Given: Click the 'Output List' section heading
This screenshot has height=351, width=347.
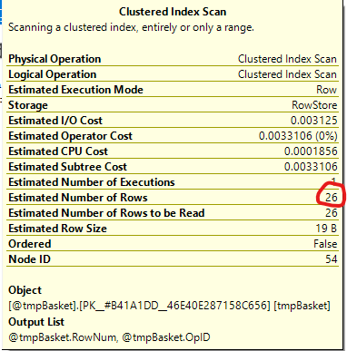Looking at the screenshot, I should [36, 322].
